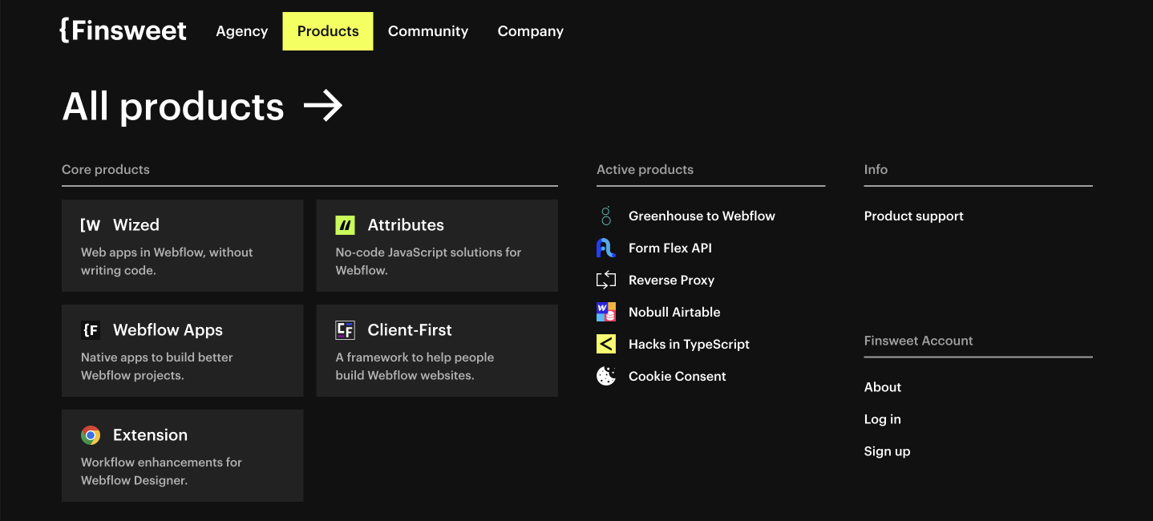Click the 'Active products' section label

point(645,170)
